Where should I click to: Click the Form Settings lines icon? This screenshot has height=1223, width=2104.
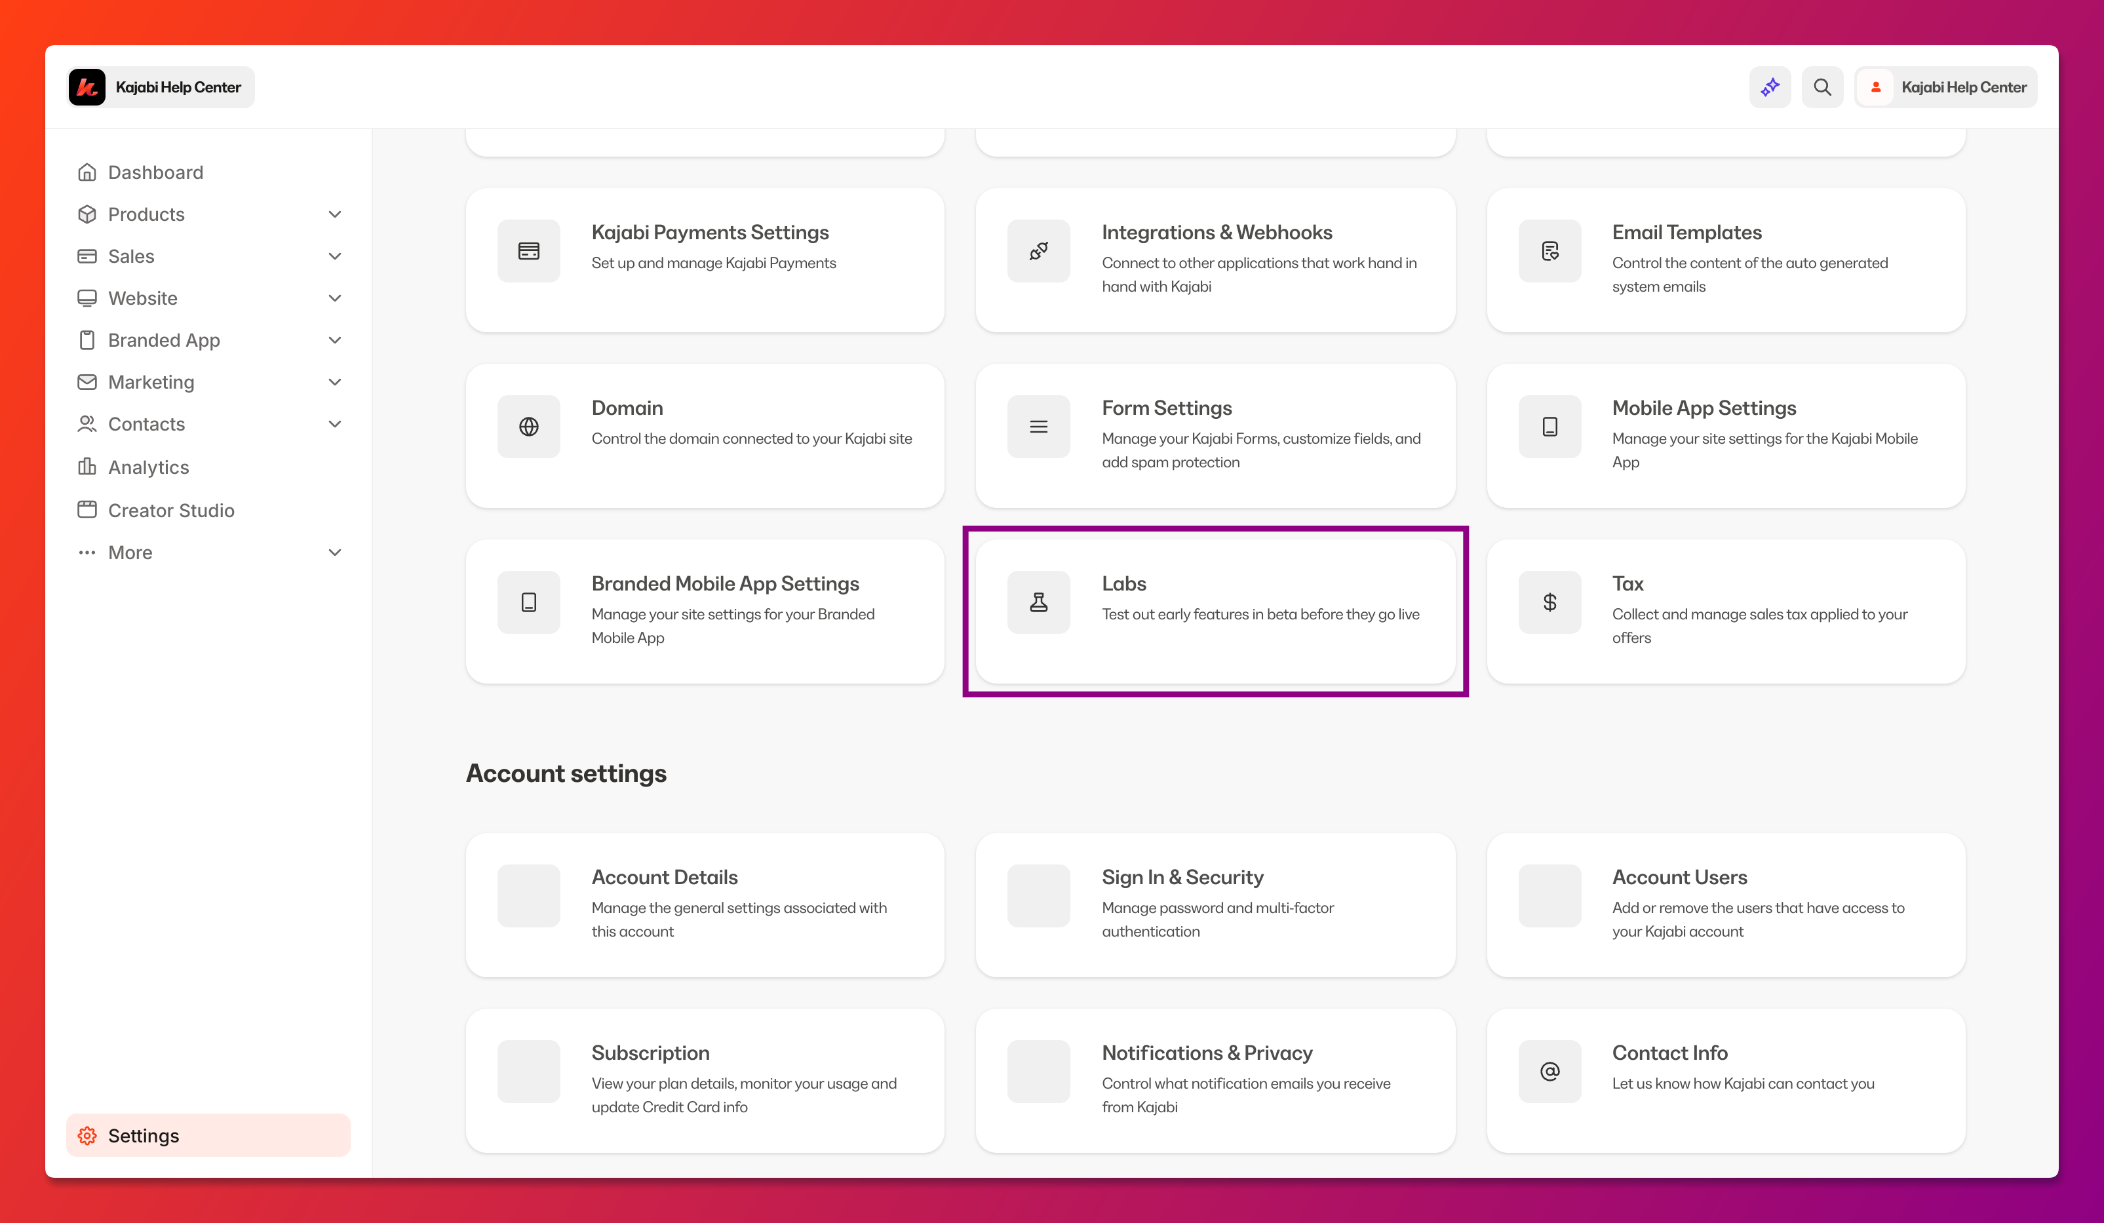(x=1039, y=427)
